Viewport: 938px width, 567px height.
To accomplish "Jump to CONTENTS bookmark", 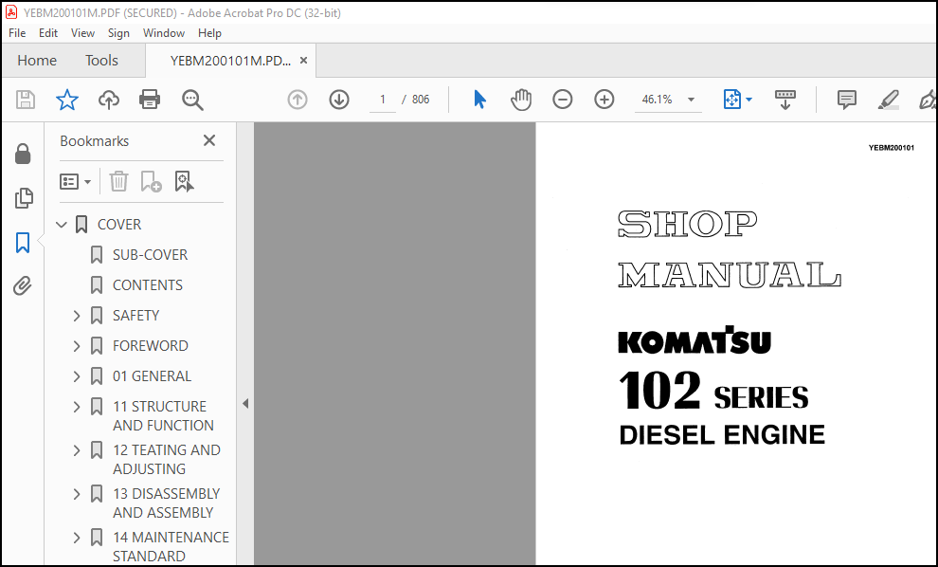I will pos(147,285).
